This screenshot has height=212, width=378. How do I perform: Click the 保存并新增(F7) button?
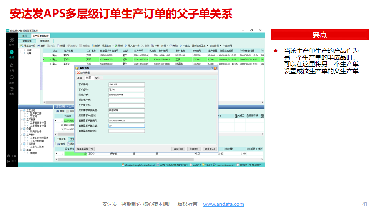tap(85, 149)
